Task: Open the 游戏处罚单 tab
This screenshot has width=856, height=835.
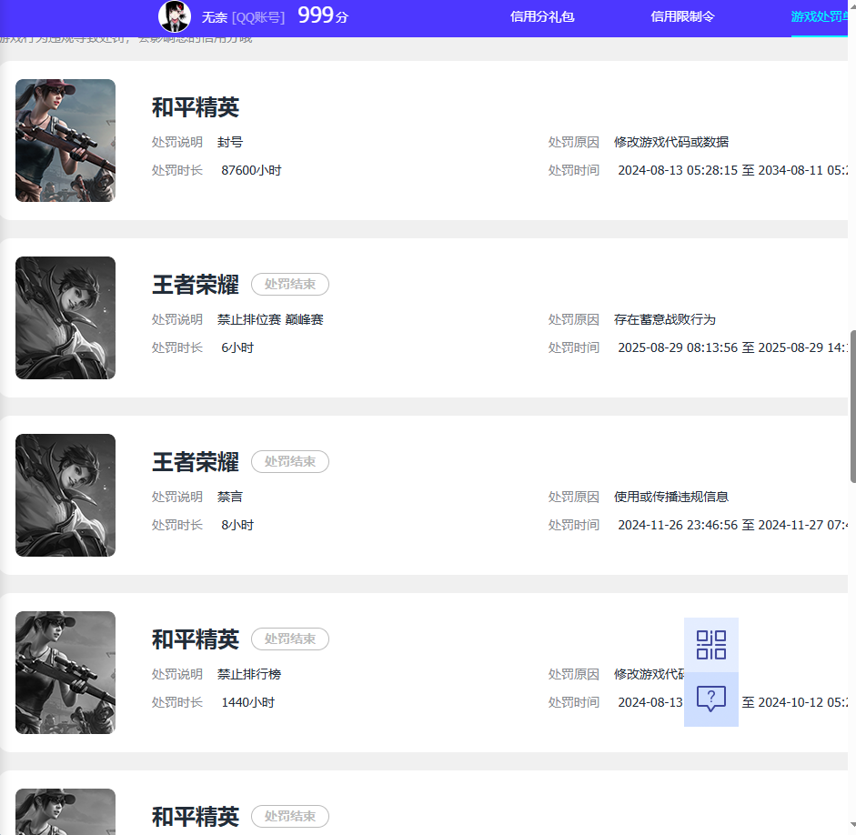Action: point(819,17)
